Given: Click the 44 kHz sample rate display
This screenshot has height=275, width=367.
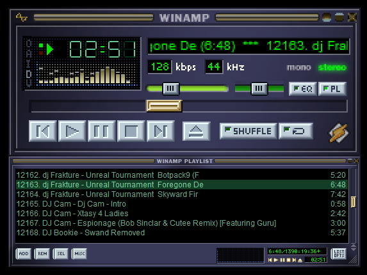Looking at the screenshot, I should (214, 67).
